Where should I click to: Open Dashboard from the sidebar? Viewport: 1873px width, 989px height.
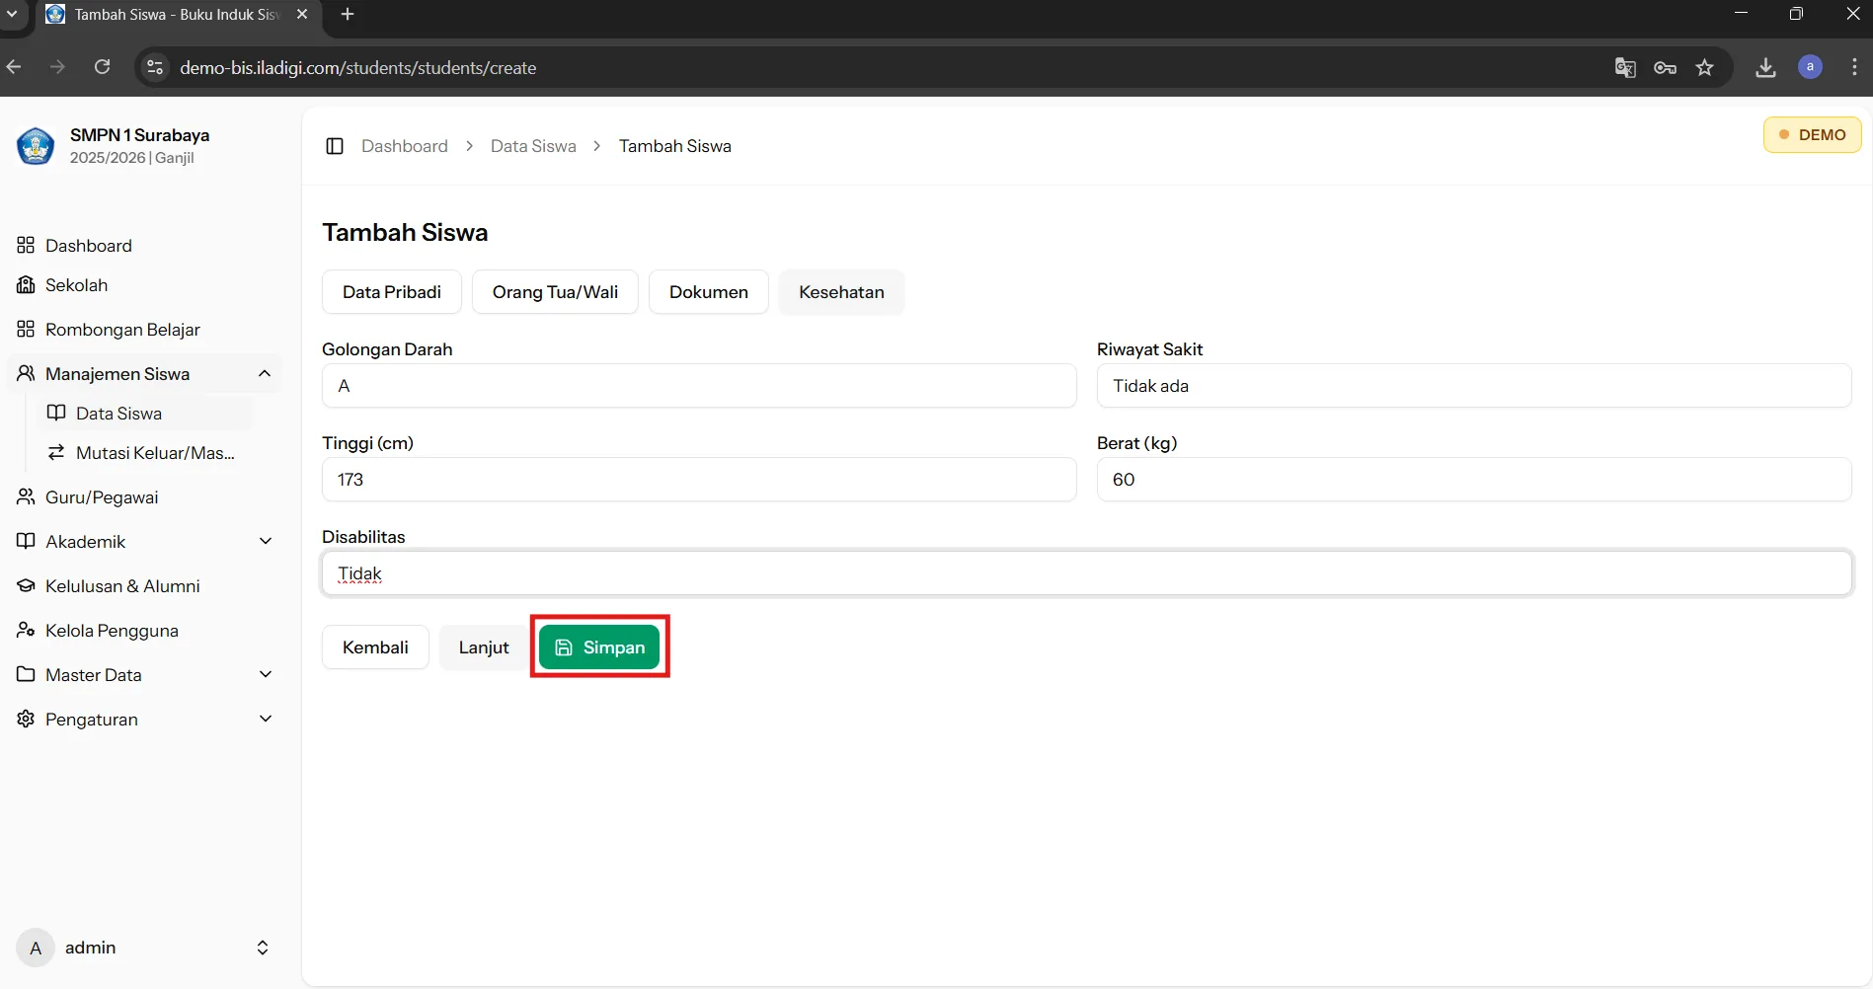point(88,246)
